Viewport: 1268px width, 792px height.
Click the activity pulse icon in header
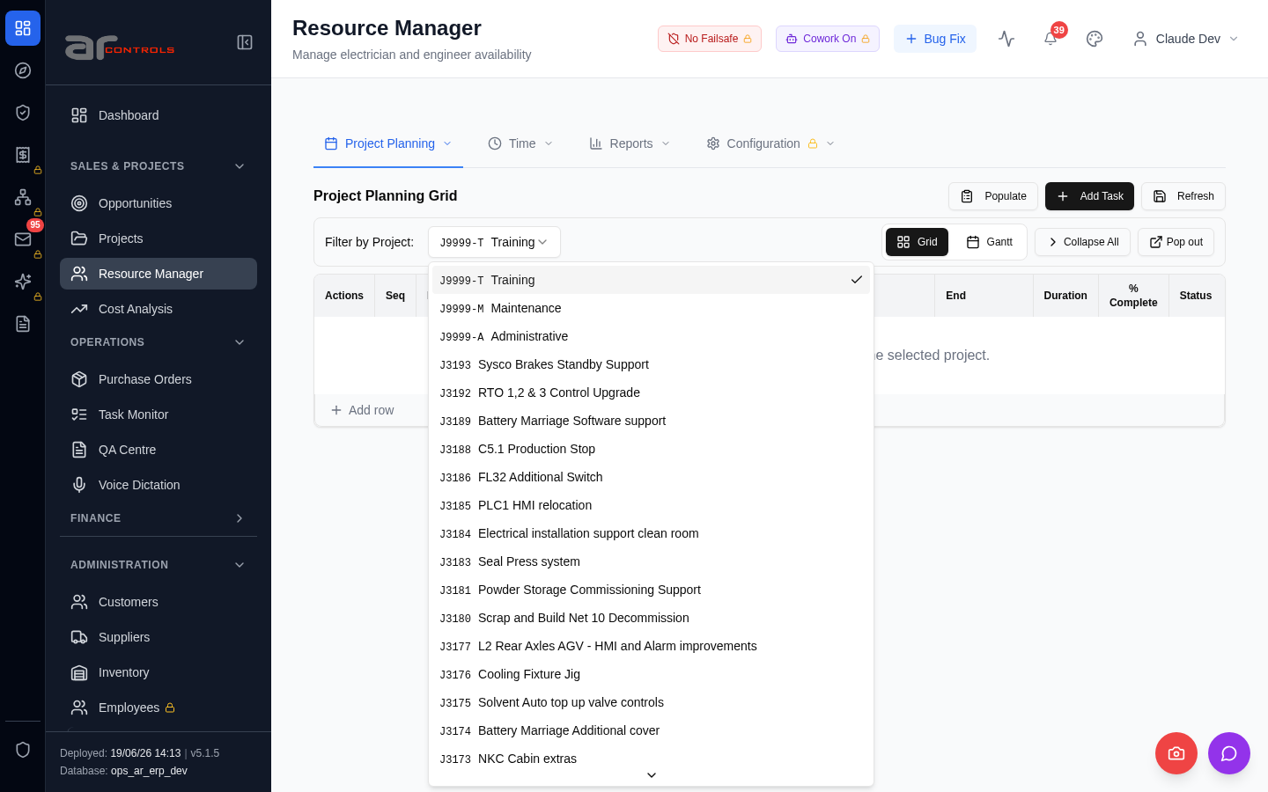pos(1006,39)
